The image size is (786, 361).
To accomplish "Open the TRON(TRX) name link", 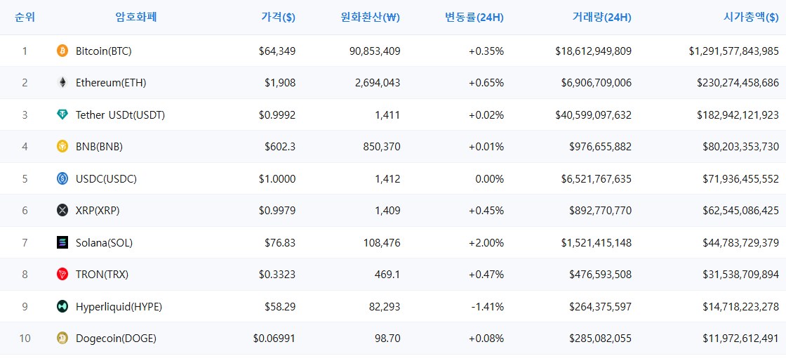I will pos(102,275).
